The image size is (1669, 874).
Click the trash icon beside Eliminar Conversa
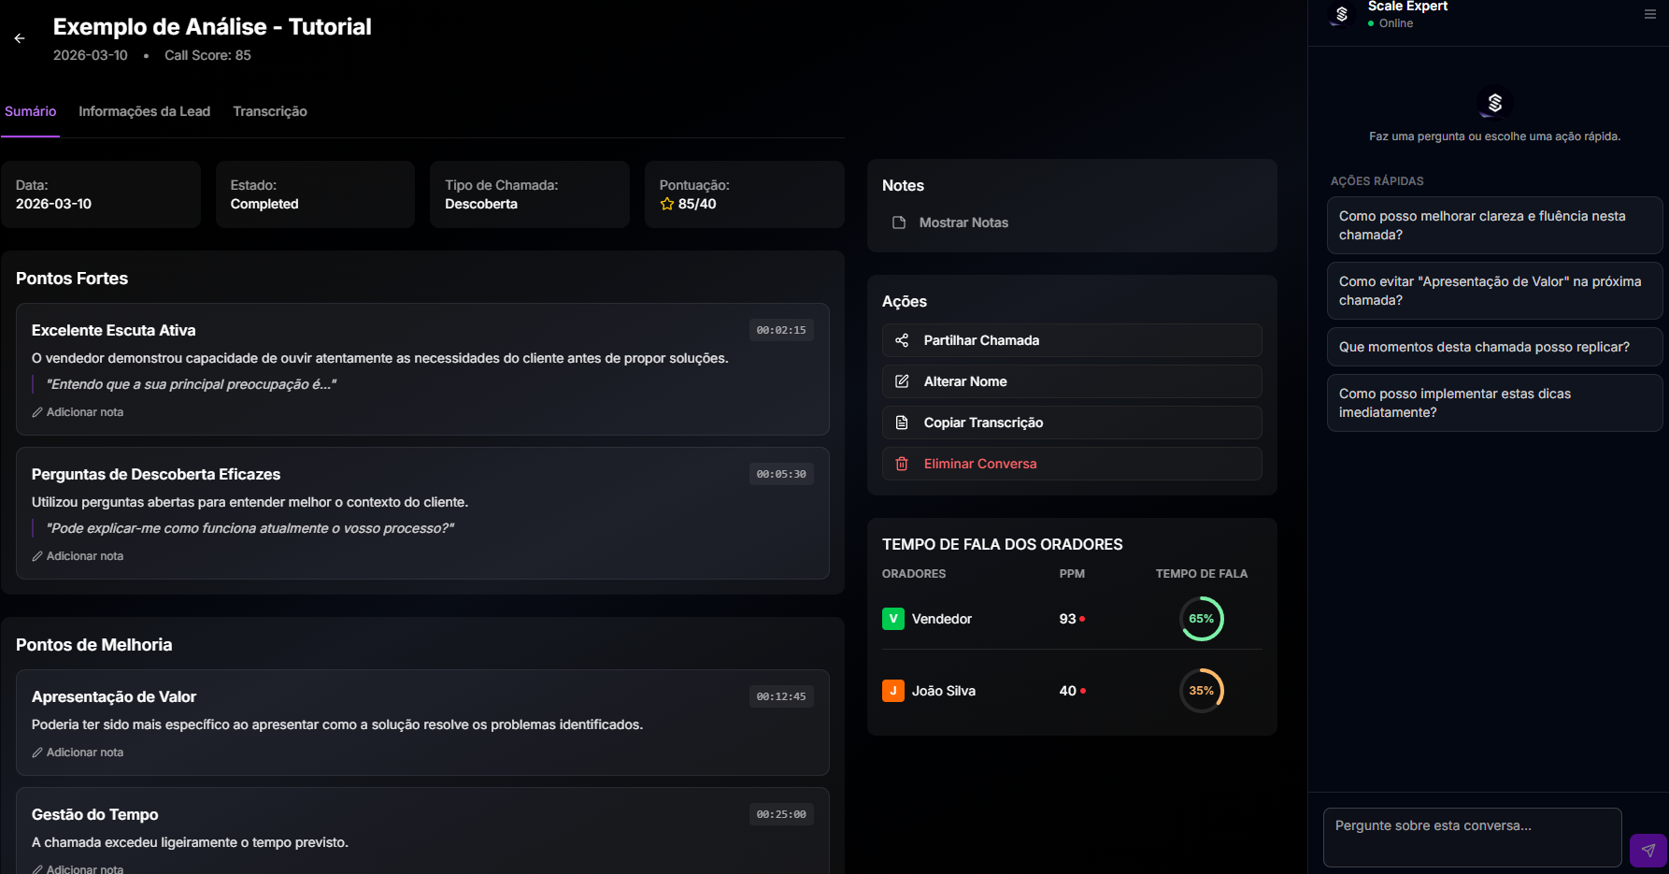tap(902, 464)
